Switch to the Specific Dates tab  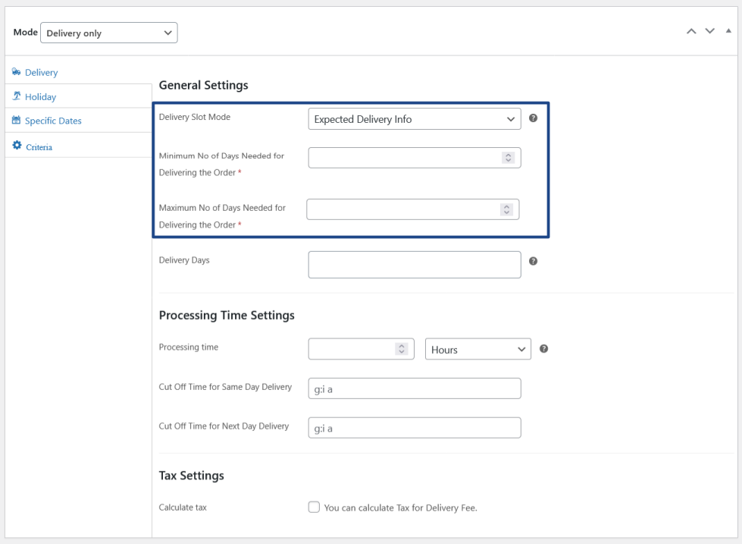tap(53, 121)
